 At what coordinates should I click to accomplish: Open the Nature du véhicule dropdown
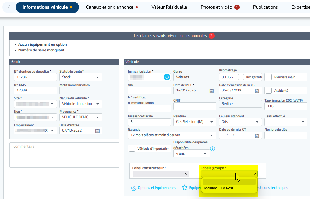(81, 104)
